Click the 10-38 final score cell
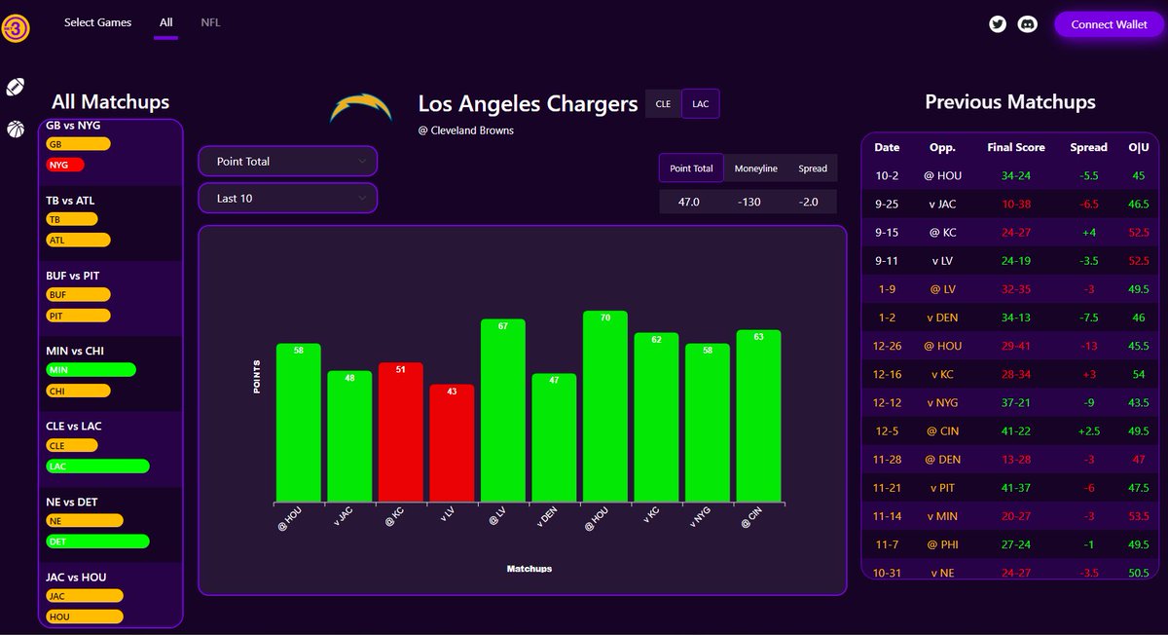Screen dimensions: 1168x635 [x=1015, y=205]
